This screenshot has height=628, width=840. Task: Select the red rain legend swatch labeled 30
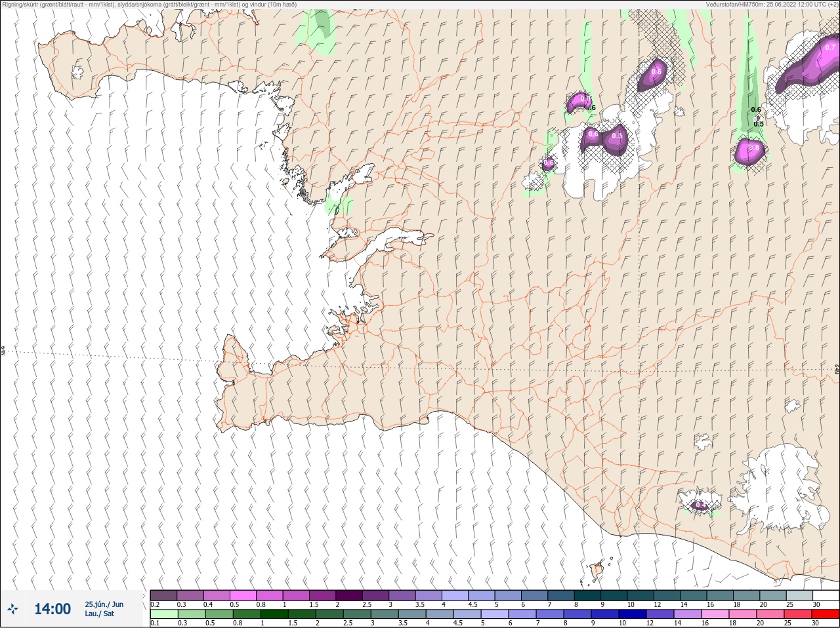pos(825,614)
